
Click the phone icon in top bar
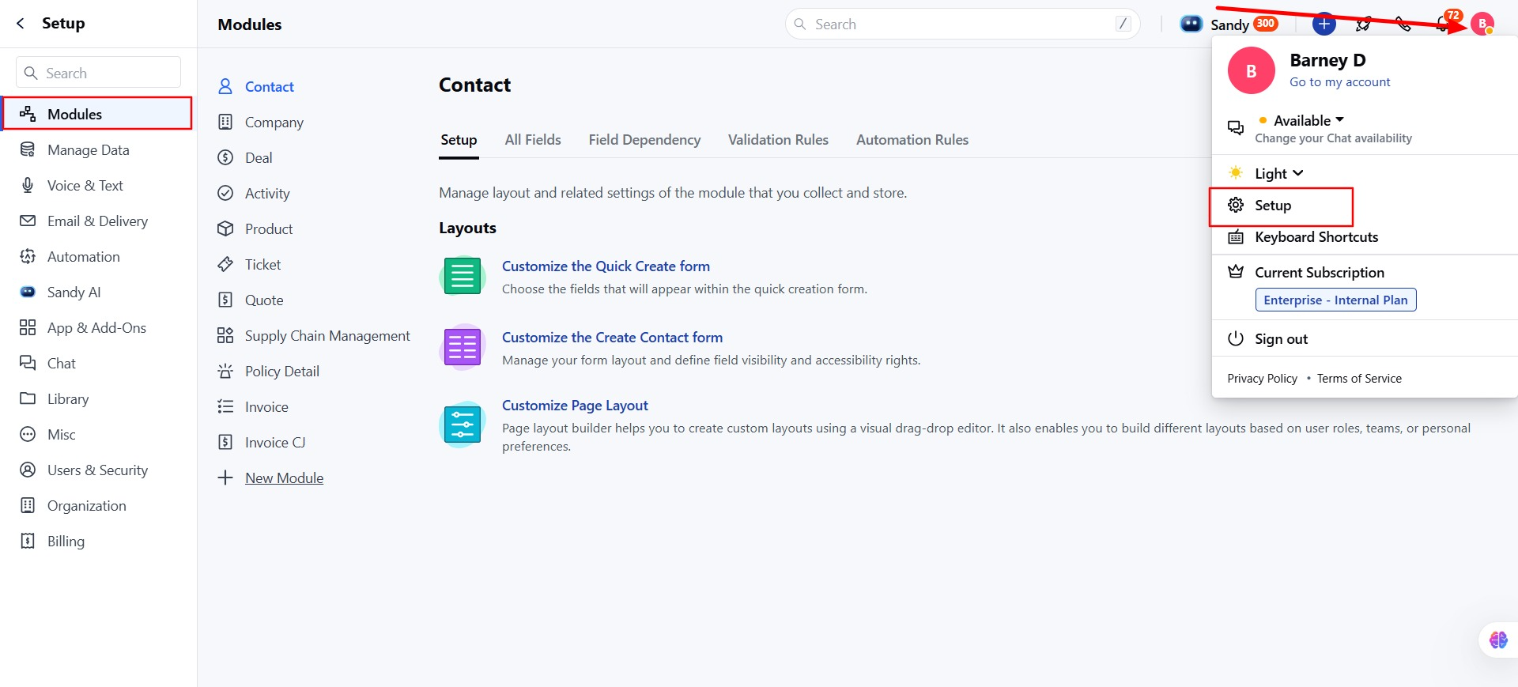point(1403,24)
